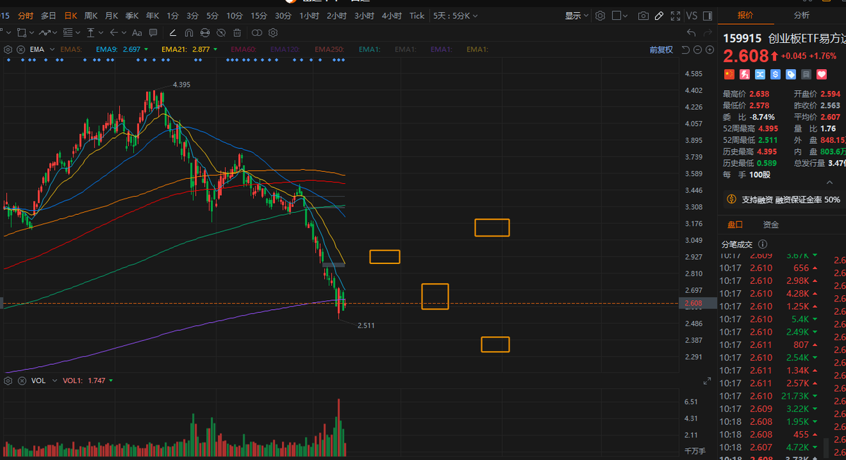
Task: Open the 资金 capital flow tab
Action: (x=771, y=225)
